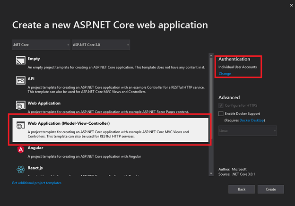Click Get additional project templates link
The height and width of the screenshot is (206, 295).
click(x=36, y=183)
